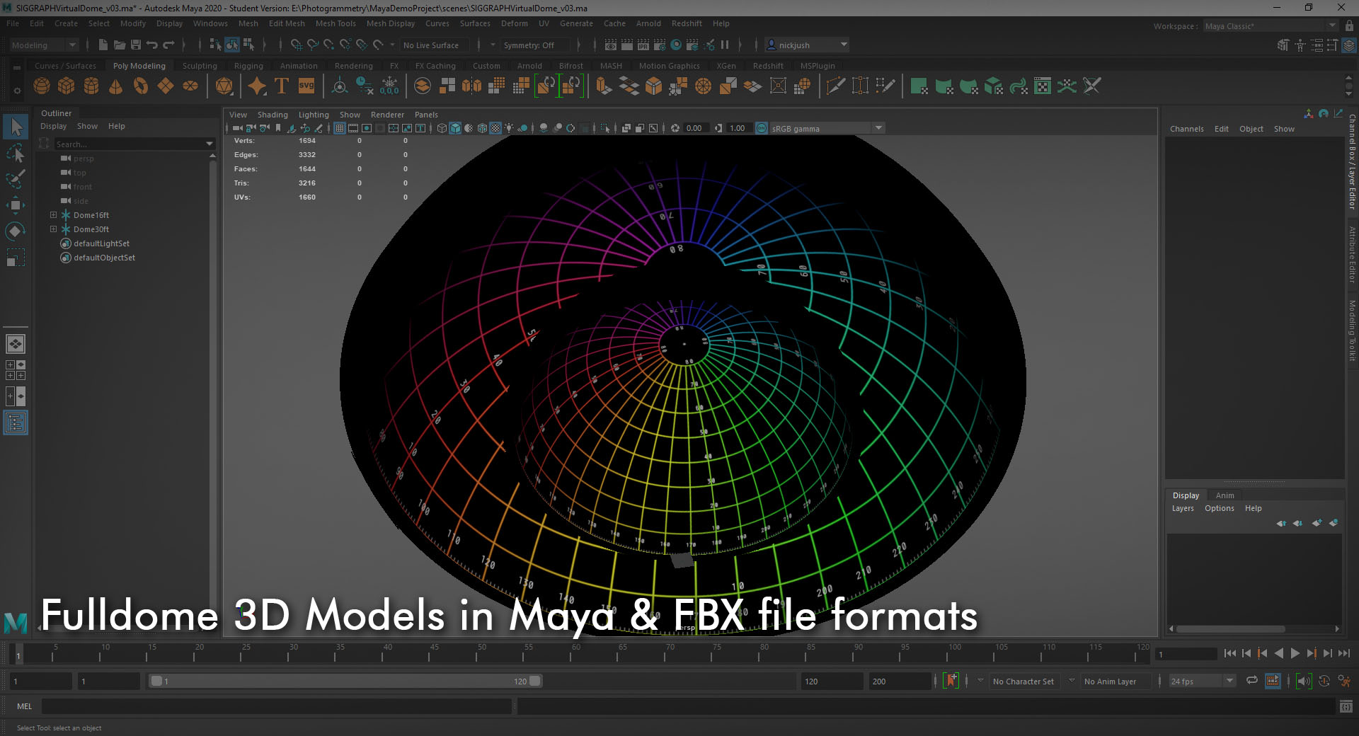
Task: Activate the Scale tool in toolbox
Action: point(16,258)
